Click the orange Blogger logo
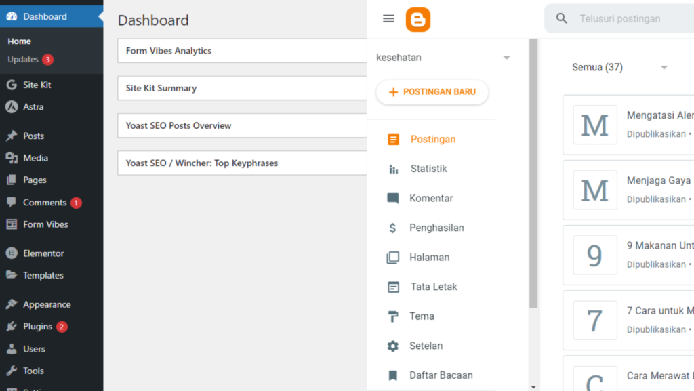 (418, 19)
